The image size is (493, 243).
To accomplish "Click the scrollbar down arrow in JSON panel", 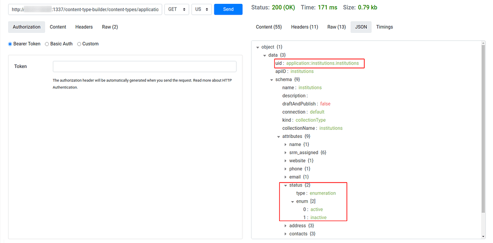I will click(x=483, y=236).
